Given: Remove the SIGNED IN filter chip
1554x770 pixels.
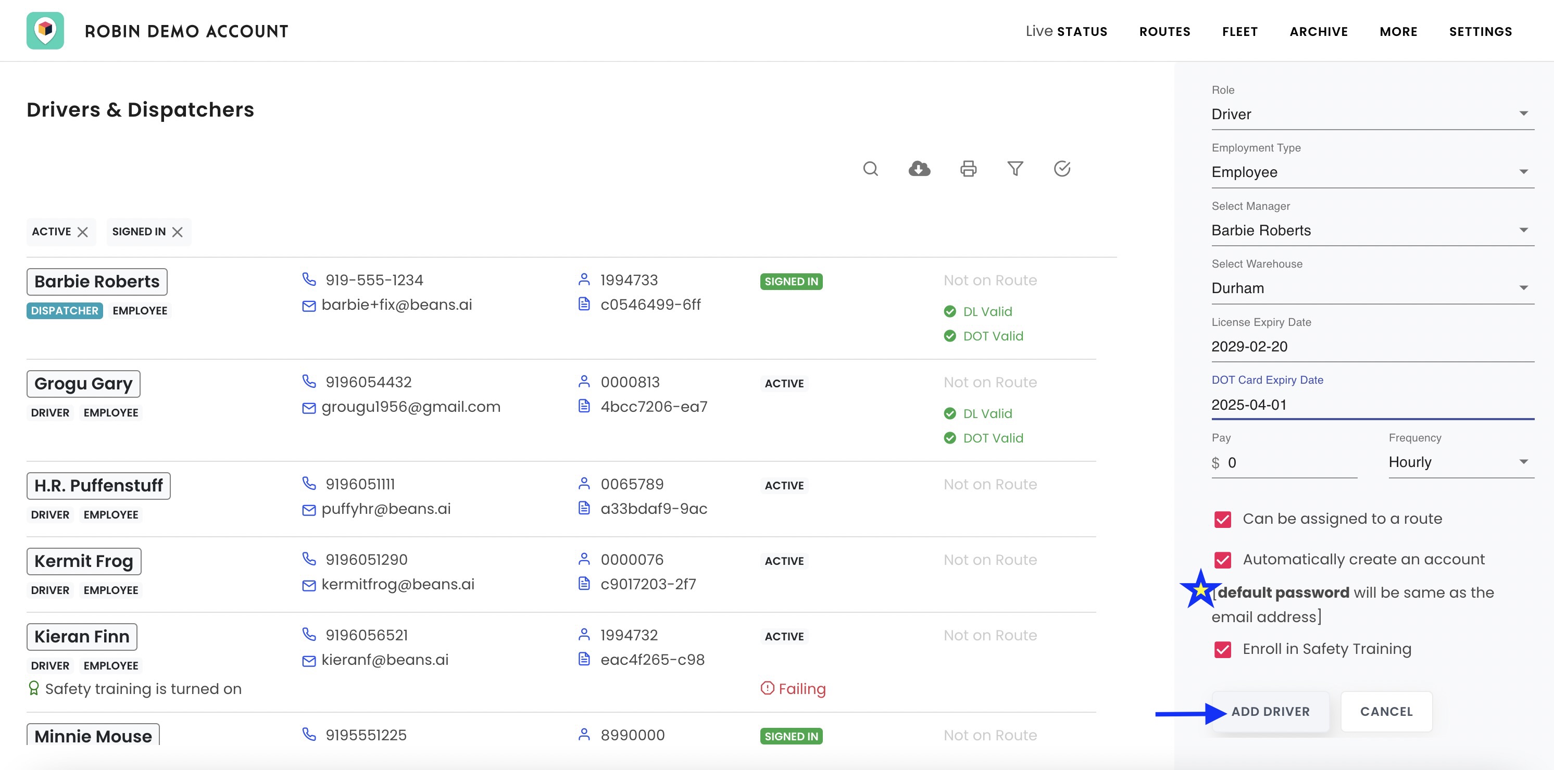Looking at the screenshot, I should pyautogui.click(x=178, y=232).
